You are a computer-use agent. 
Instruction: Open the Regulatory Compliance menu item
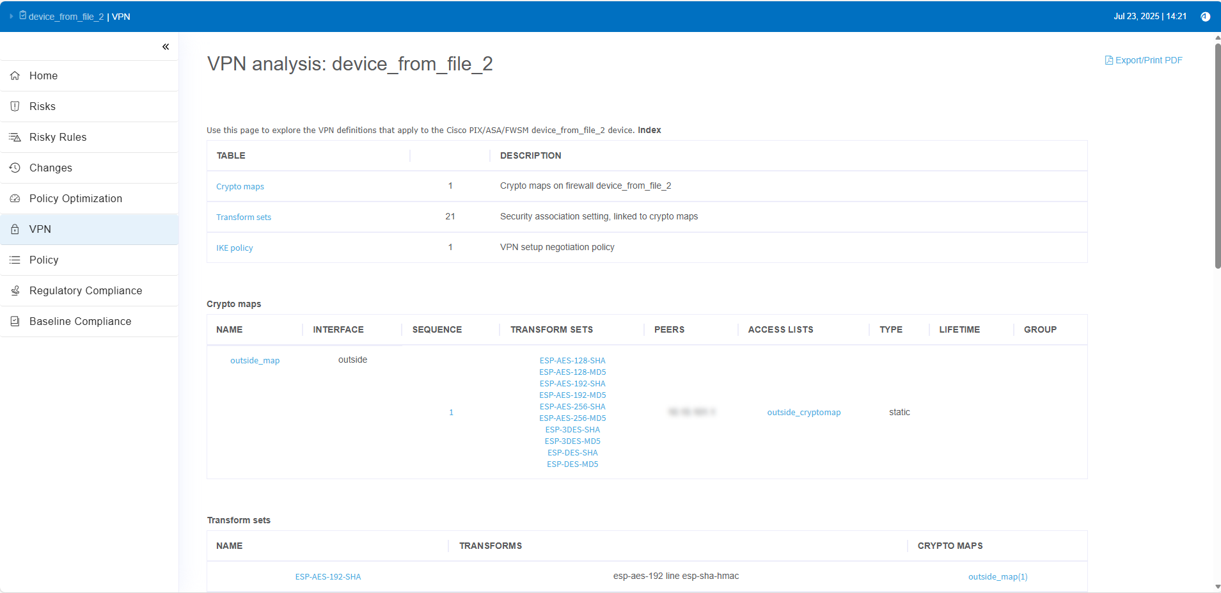point(86,290)
